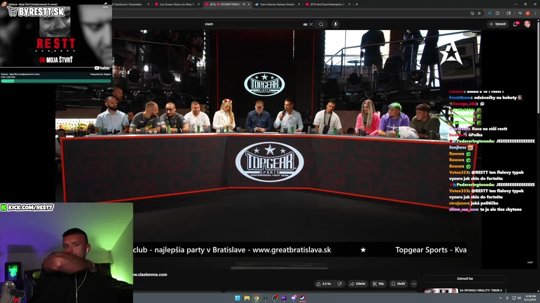Click the Zdieľať share button
Screen dimensions: 540x303
(358, 284)
